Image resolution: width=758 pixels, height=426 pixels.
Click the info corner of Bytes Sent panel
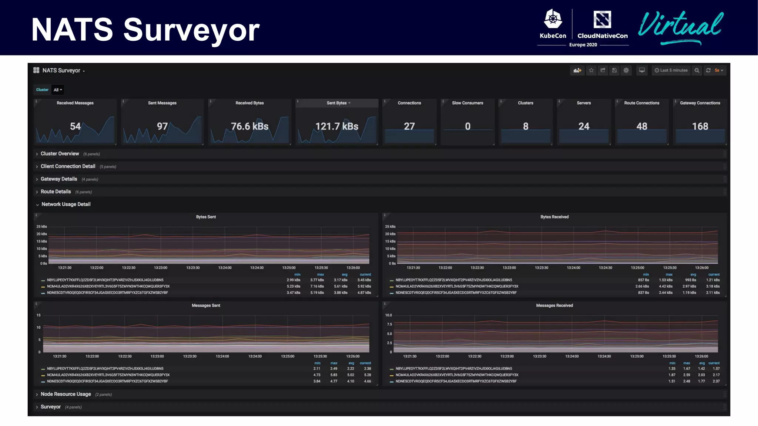36,215
